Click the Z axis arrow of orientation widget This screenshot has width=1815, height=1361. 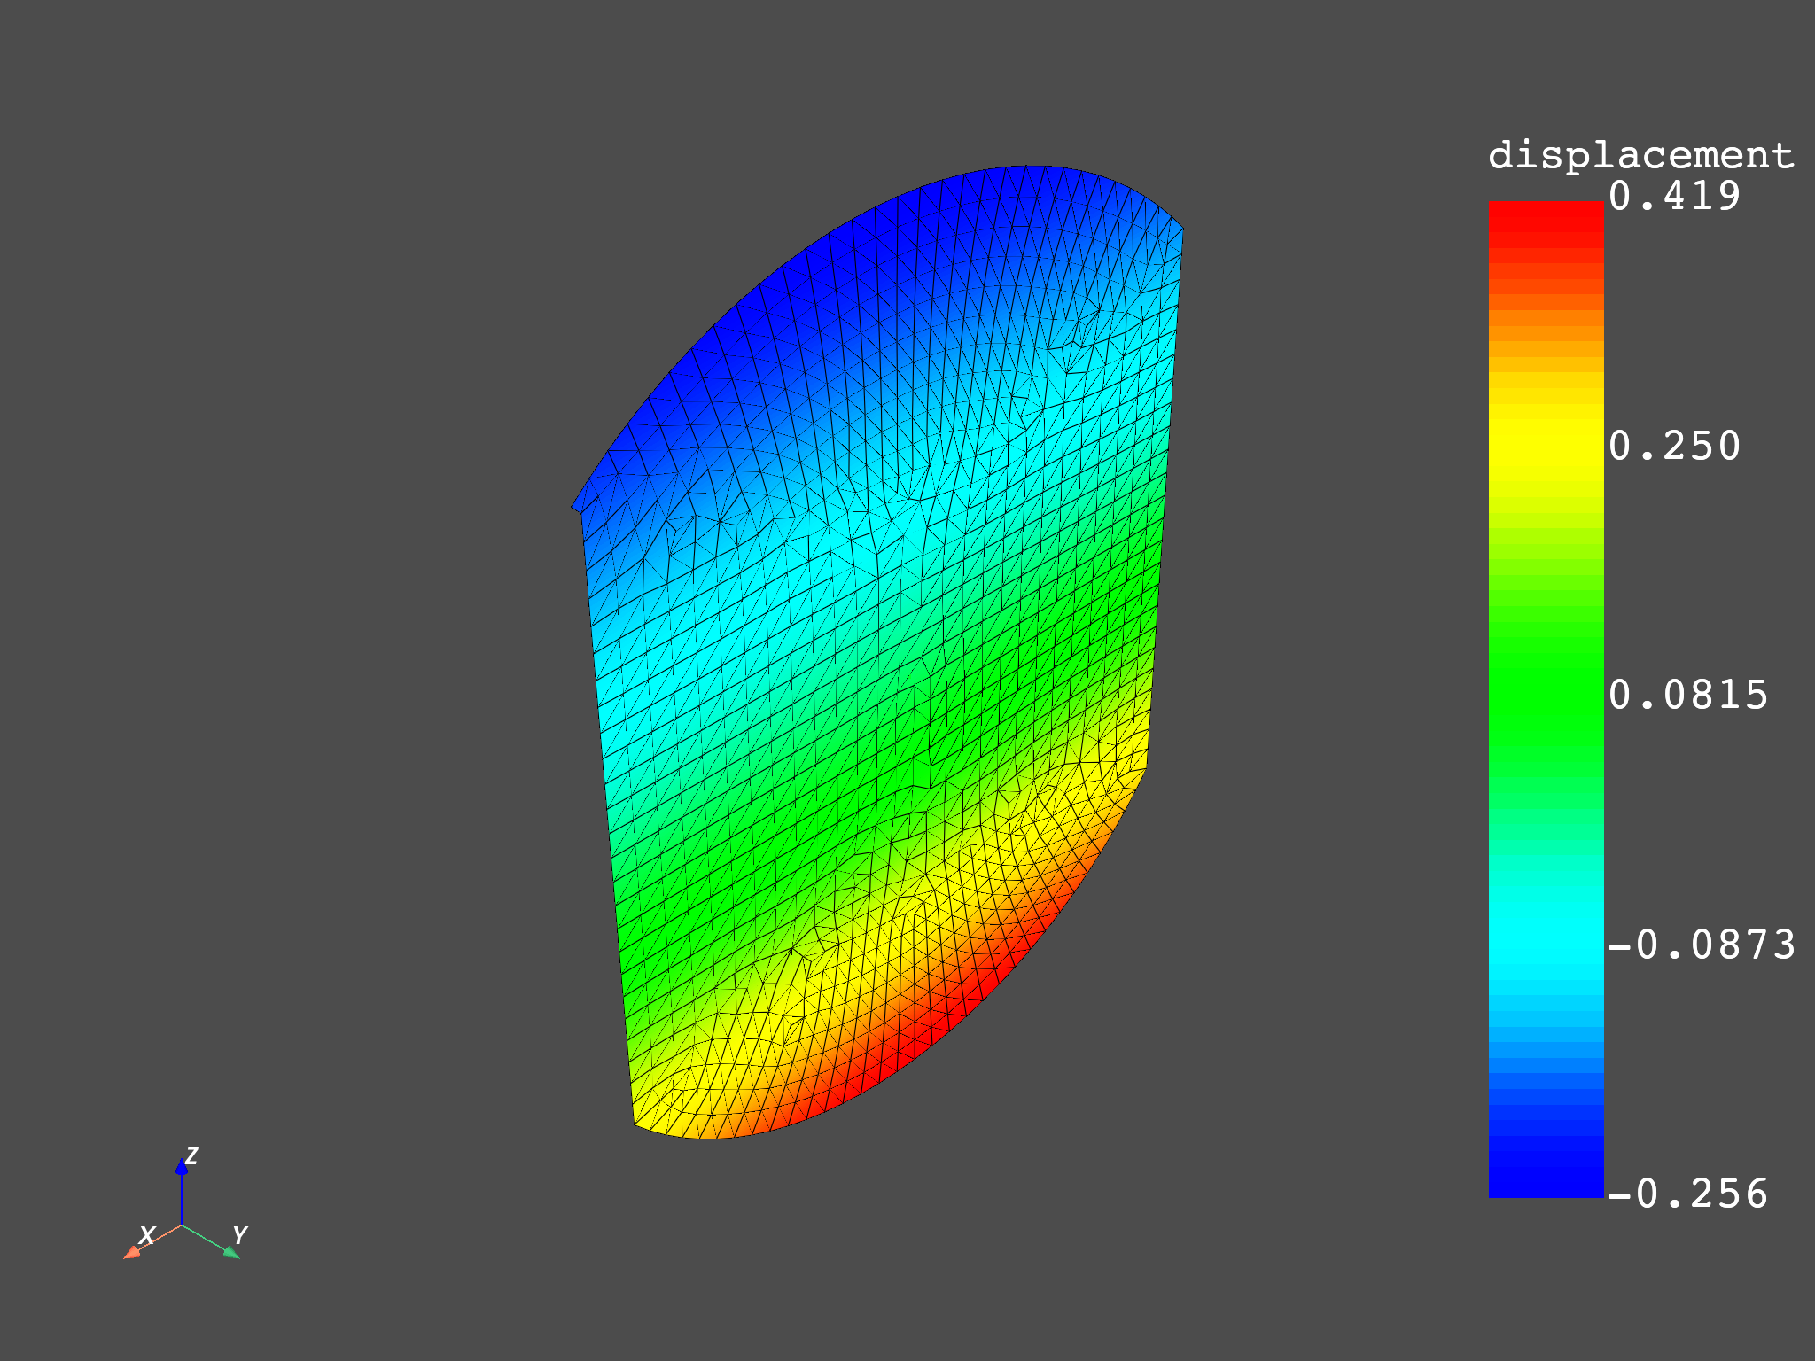pyautogui.click(x=182, y=1168)
